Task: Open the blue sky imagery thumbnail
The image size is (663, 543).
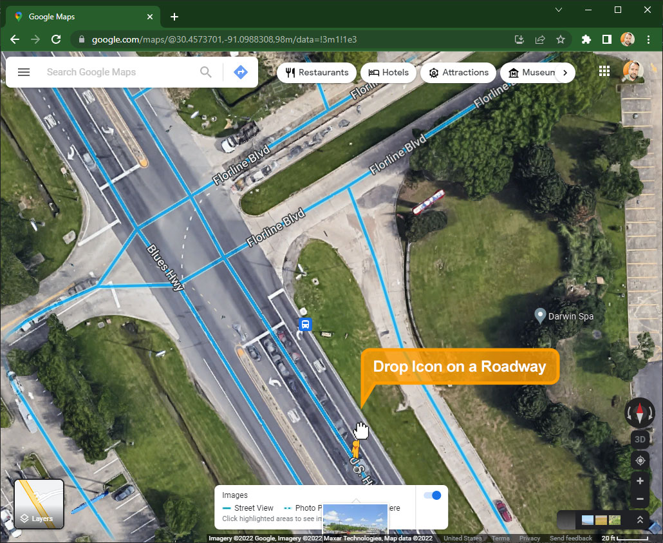Action: click(x=587, y=520)
